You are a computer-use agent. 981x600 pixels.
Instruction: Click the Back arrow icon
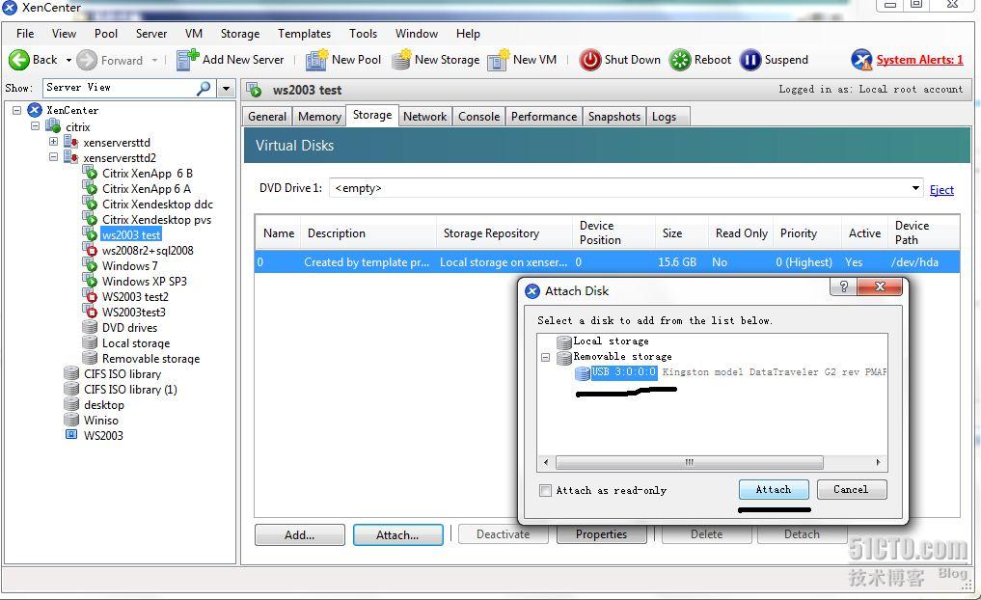pos(18,60)
